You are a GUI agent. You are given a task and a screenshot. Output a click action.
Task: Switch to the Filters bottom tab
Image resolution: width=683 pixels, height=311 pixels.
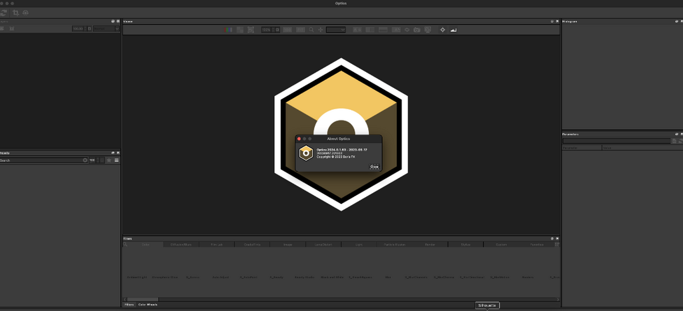click(x=129, y=304)
